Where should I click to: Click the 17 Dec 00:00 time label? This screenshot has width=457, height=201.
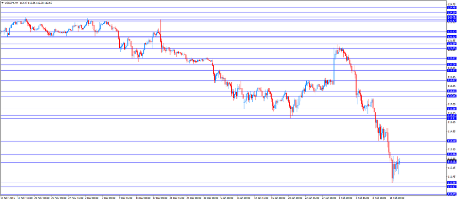[159, 198]
